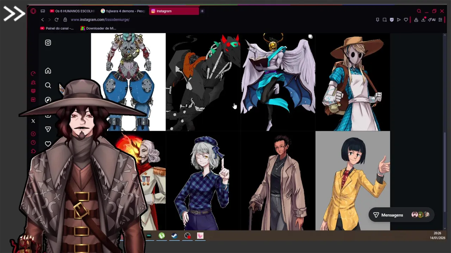Viewport: 451px width, 253px height.
Task: Open 'Downloader de Mi...' bookmark
Action: 98,28
